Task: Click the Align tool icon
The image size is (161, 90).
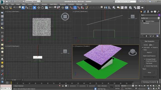Action: coord(109,8)
